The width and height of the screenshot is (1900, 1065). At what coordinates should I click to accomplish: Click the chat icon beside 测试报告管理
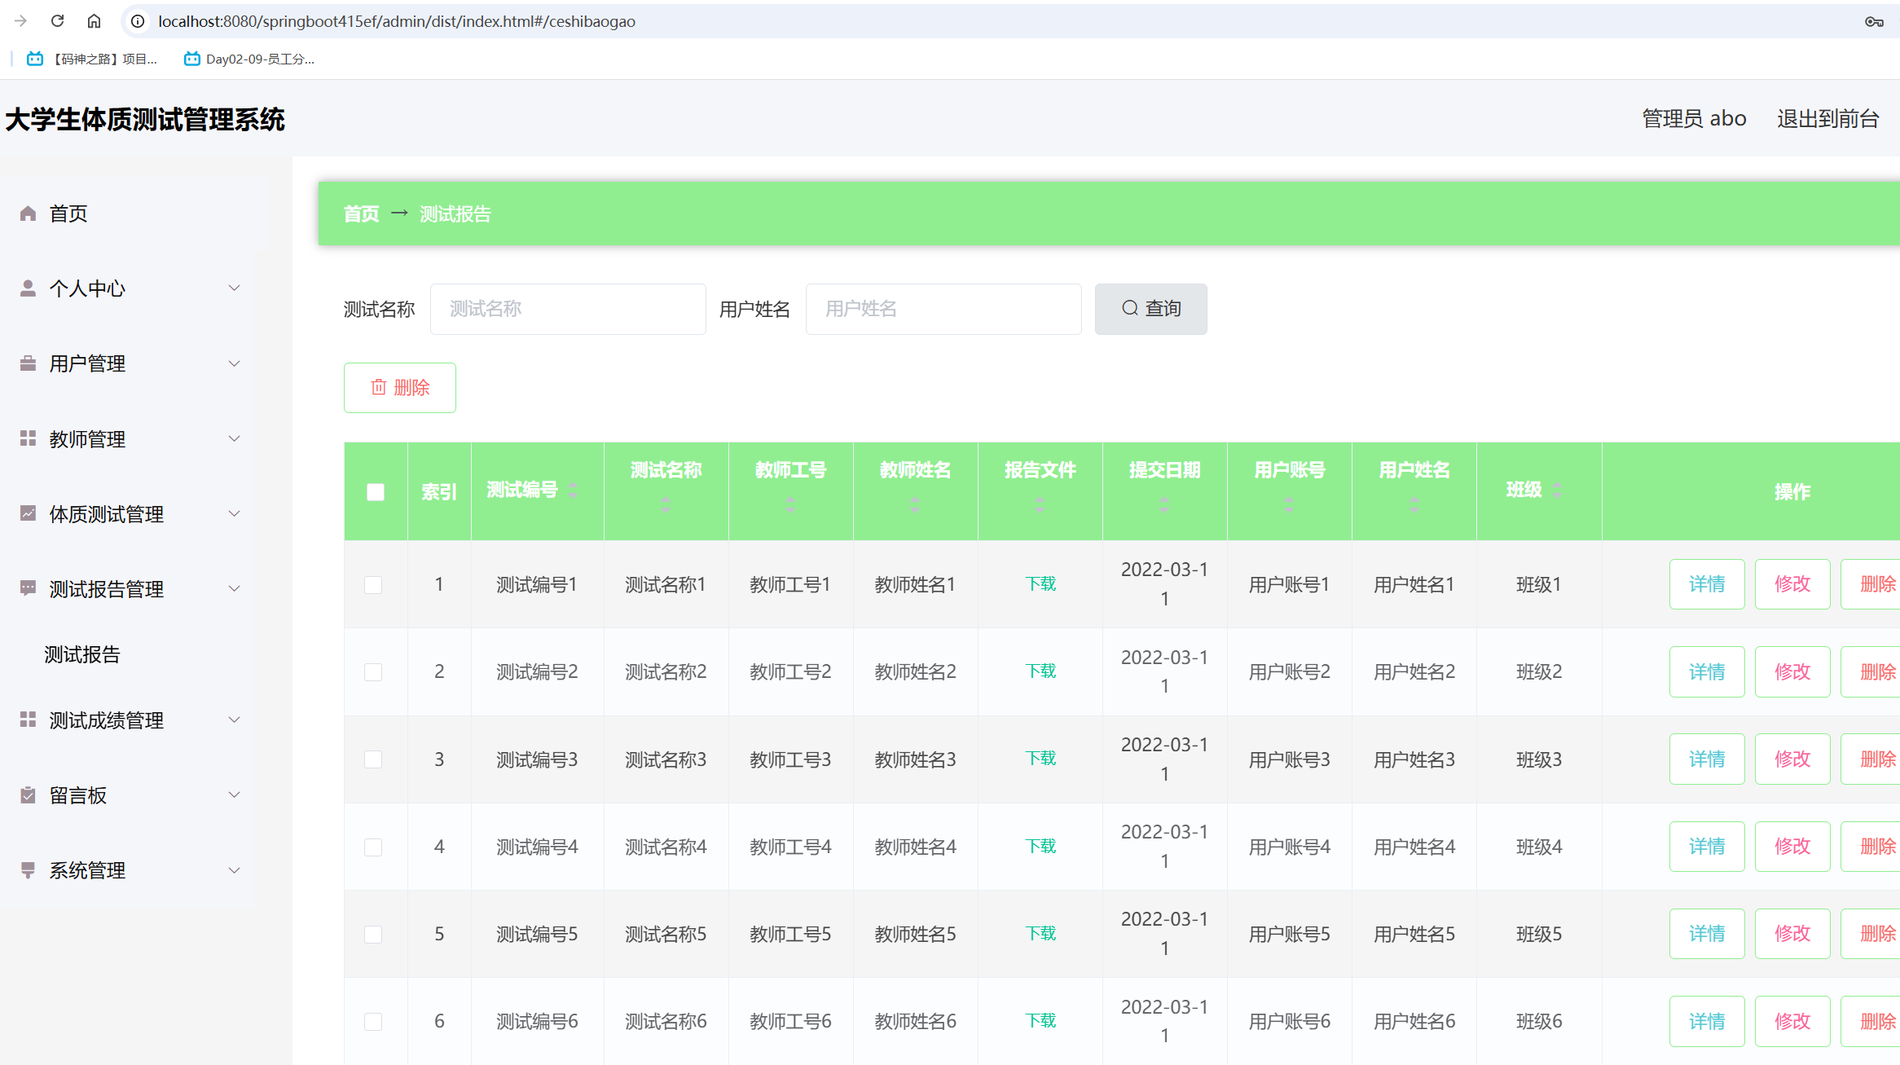(28, 588)
